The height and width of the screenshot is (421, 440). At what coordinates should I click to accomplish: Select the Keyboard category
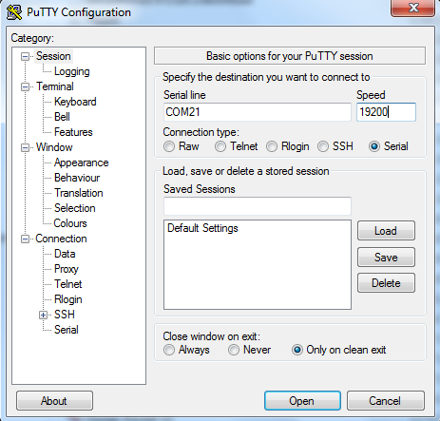coord(75,102)
